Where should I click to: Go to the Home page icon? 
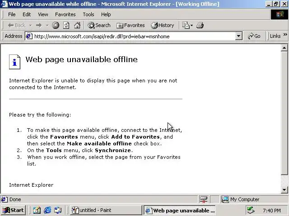[x=77, y=25]
